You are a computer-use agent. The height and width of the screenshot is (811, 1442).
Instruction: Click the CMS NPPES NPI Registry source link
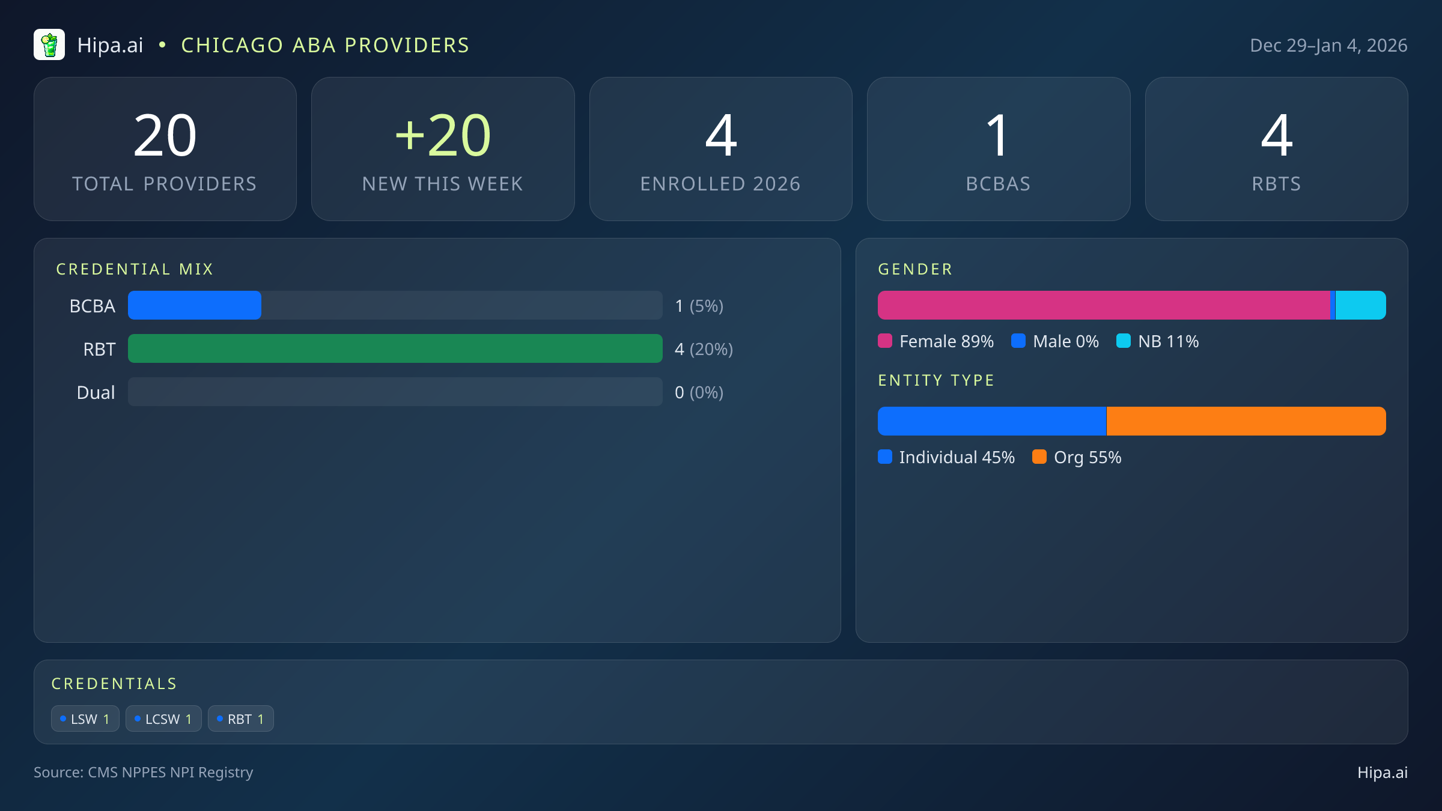tap(144, 773)
